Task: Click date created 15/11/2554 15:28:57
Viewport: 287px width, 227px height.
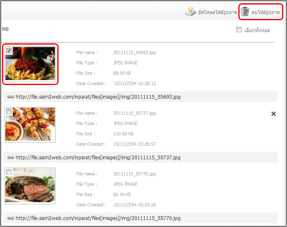Action: tap(135, 144)
